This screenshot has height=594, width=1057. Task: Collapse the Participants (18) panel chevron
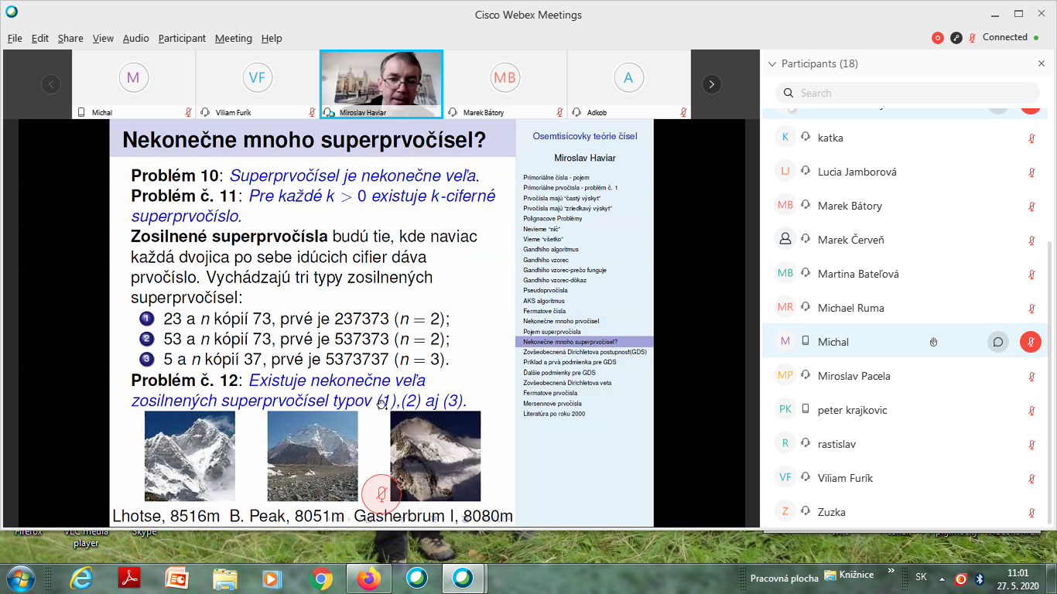click(771, 64)
